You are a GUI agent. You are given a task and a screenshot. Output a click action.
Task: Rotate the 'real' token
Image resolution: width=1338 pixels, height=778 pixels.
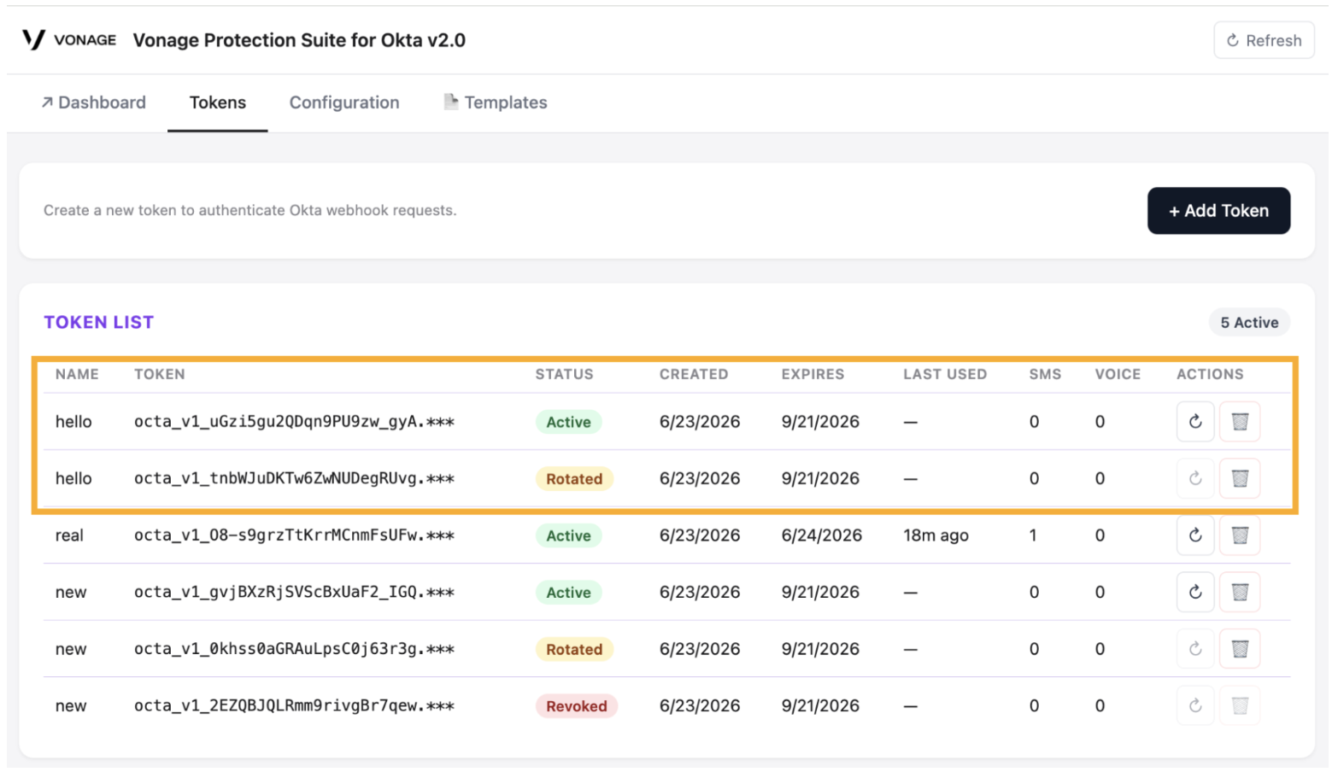pyautogui.click(x=1194, y=535)
